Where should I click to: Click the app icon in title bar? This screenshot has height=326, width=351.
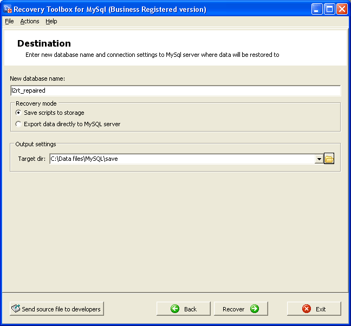pos(8,9)
